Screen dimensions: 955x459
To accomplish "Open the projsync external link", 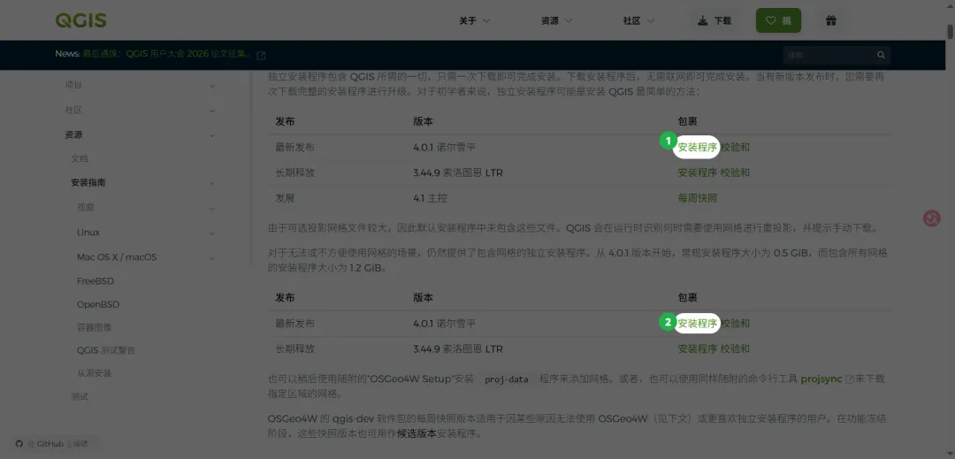I will [827, 379].
